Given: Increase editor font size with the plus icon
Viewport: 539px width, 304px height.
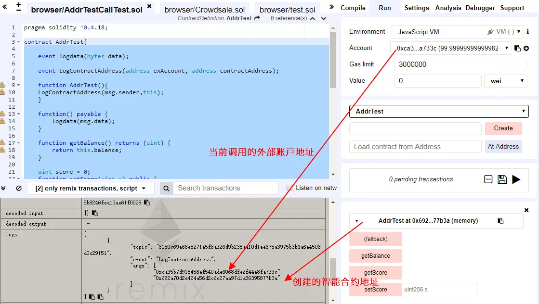Looking at the screenshot, I should pos(19,4).
